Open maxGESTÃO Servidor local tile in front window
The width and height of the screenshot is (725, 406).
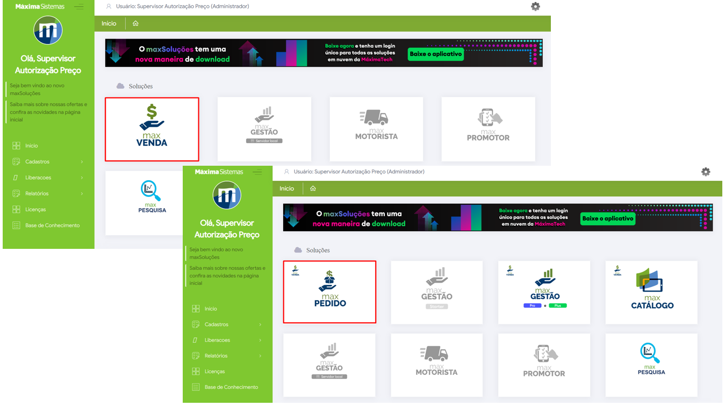coord(329,365)
